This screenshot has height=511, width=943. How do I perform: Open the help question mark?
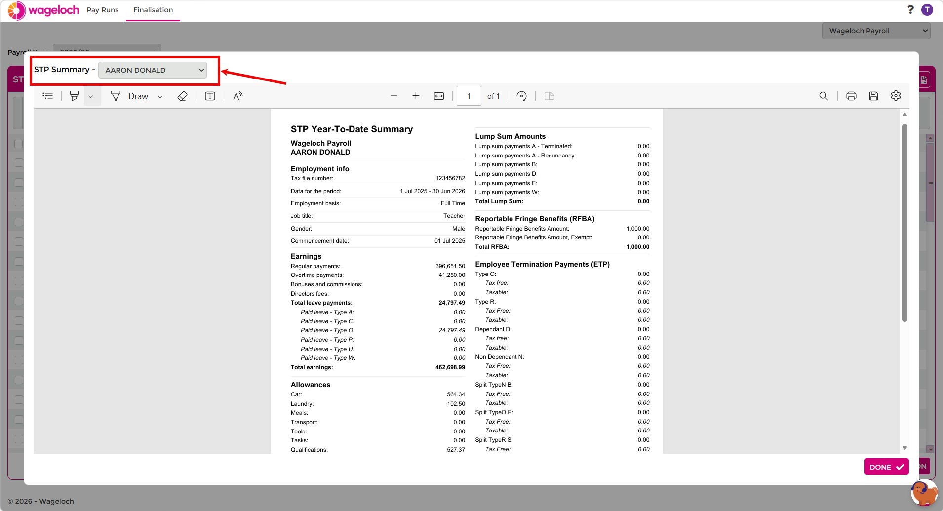910,10
